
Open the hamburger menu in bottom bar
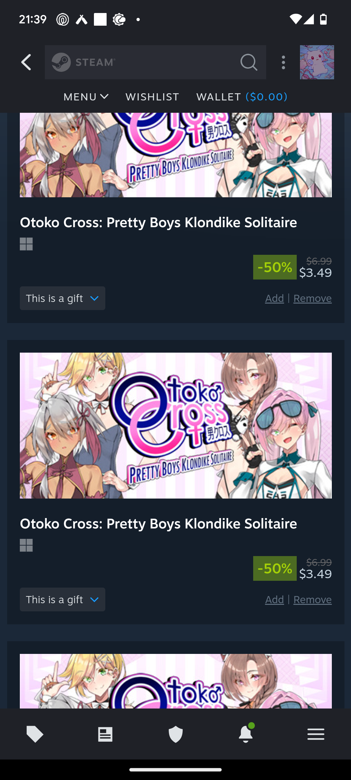pyautogui.click(x=316, y=734)
